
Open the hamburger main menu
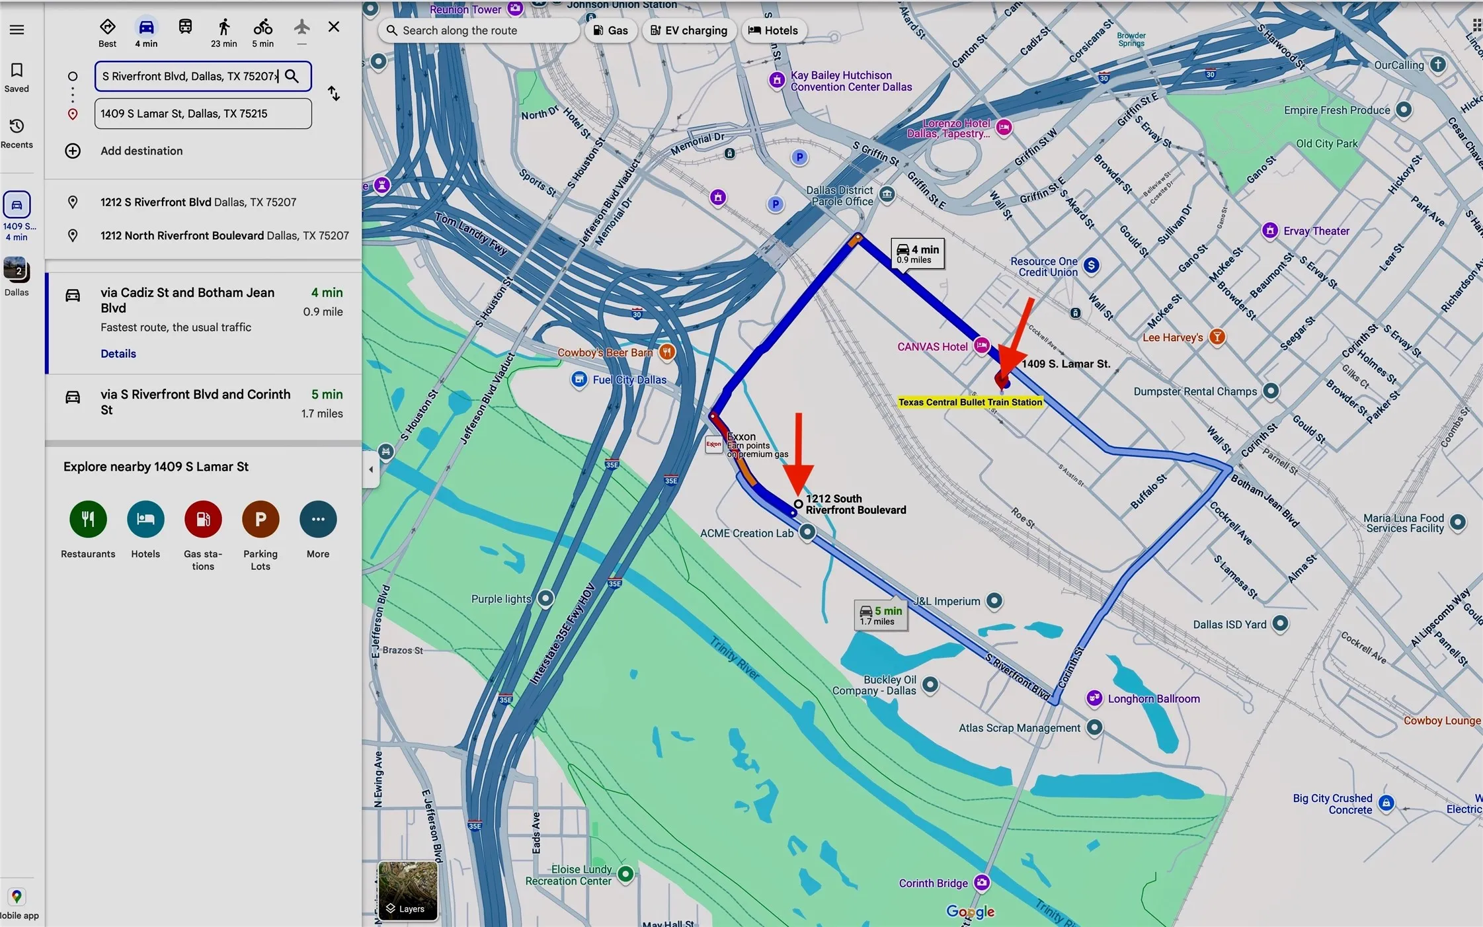click(x=17, y=30)
